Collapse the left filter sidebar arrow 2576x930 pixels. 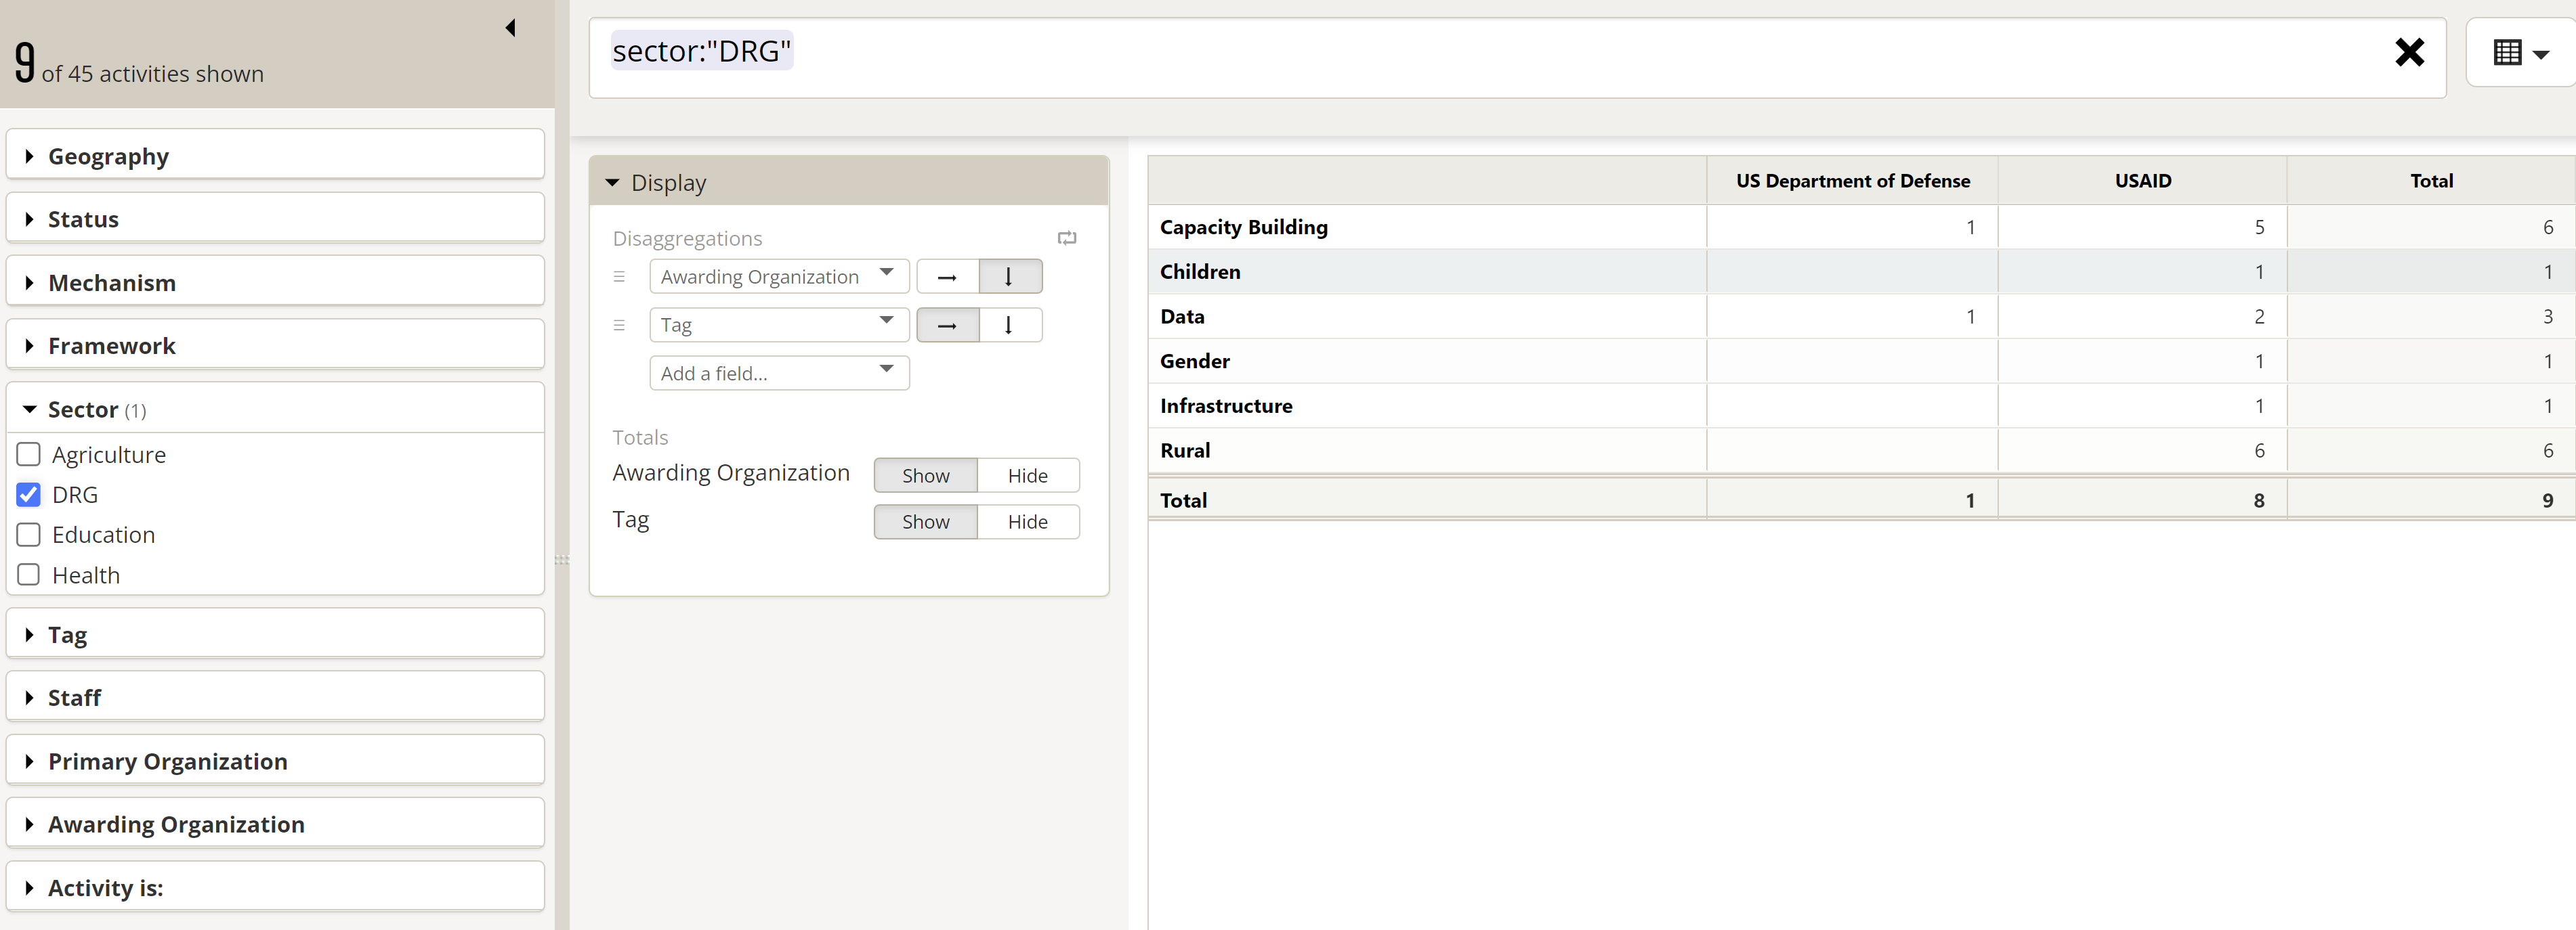point(511,28)
